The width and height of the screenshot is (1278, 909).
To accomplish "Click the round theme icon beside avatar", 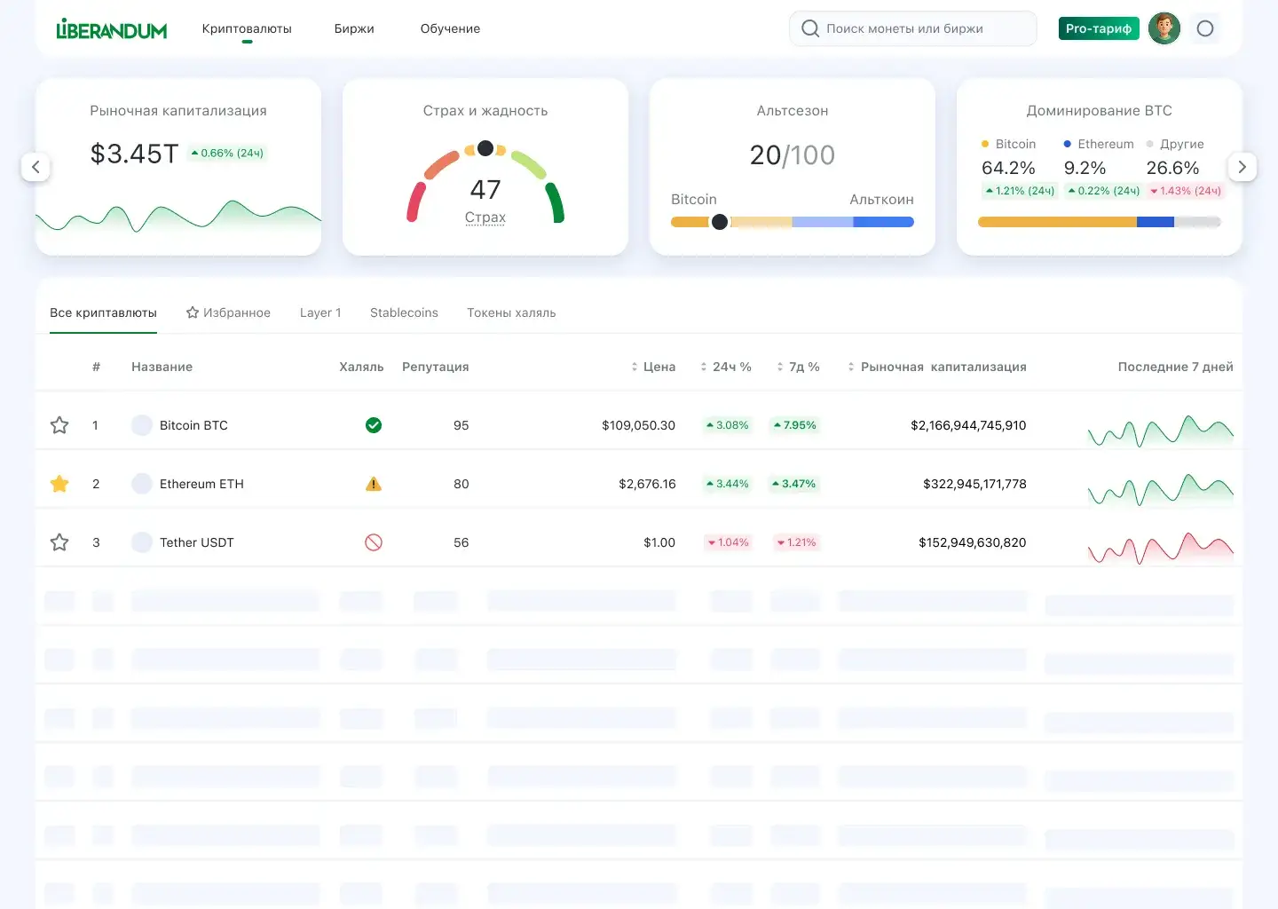I will tap(1204, 28).
